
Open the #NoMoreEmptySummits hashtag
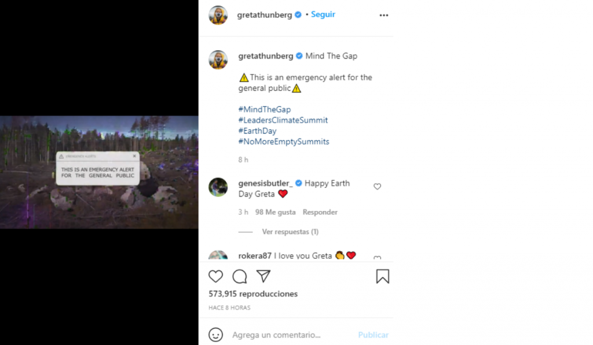pyautogui.click(x=284, y=142)
